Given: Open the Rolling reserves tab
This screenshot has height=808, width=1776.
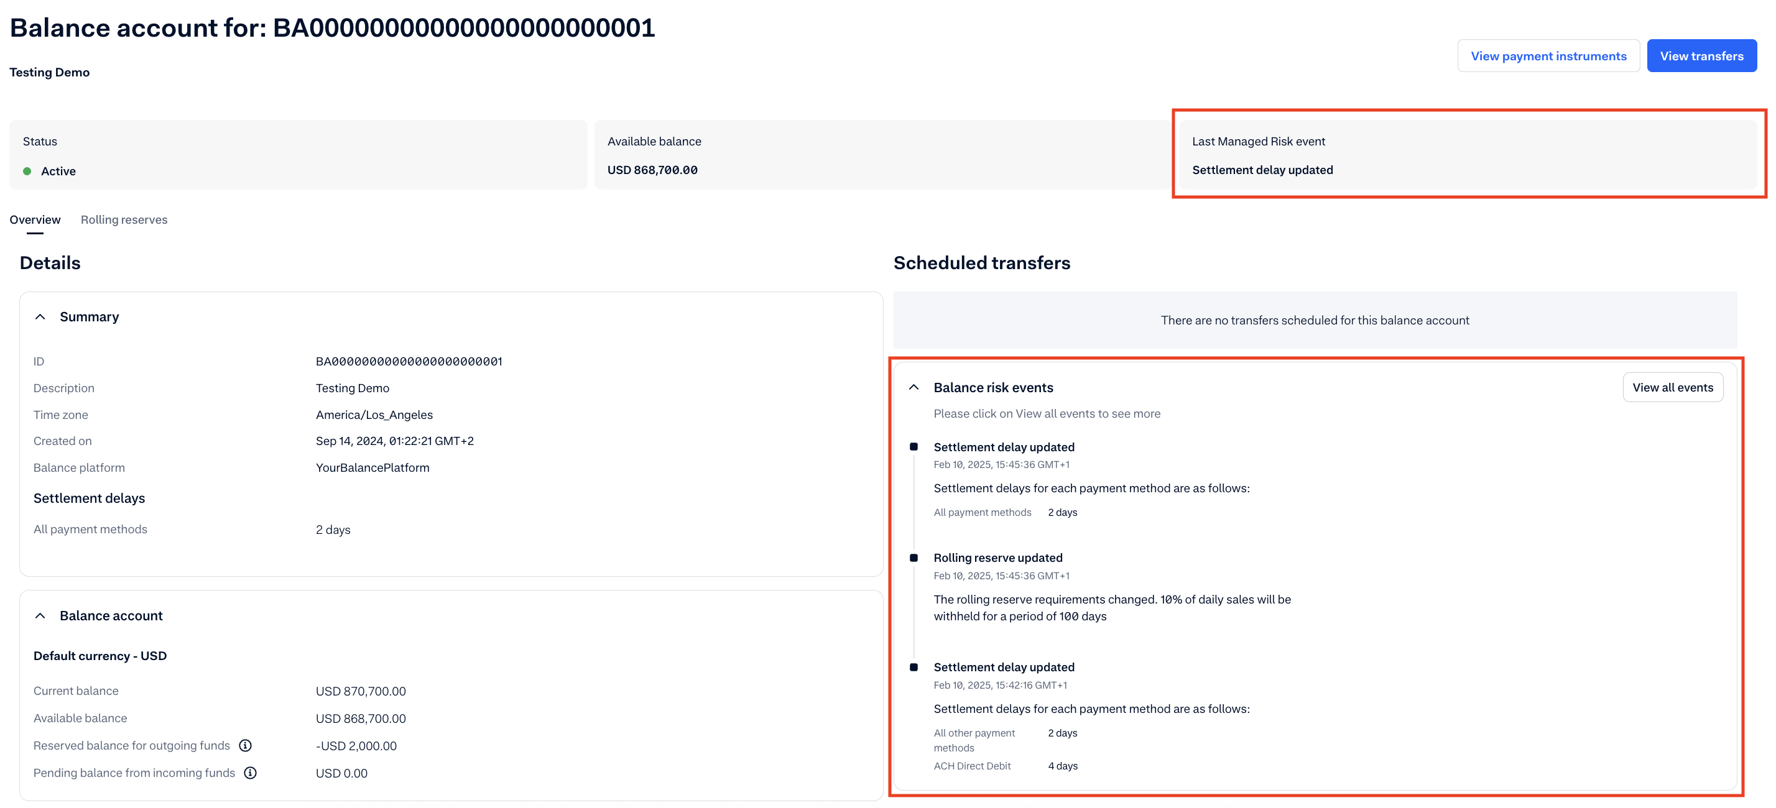Looking at the screenshot, I should pos(124,220).
